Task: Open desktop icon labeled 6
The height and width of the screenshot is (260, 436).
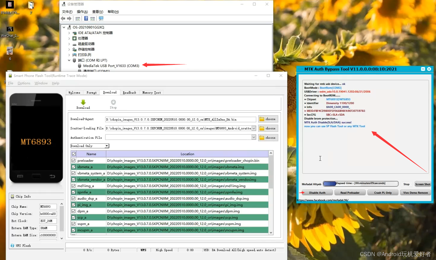Action: point(10,51)
